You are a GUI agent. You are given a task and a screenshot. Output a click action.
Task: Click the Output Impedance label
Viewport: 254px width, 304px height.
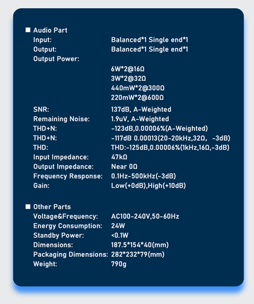[x=63, y=167]
